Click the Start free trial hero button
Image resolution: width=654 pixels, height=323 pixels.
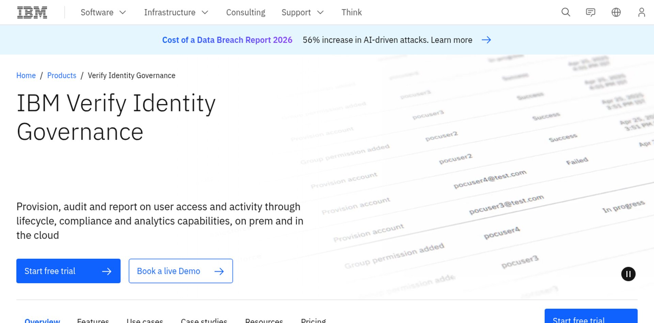pos(68,271)
